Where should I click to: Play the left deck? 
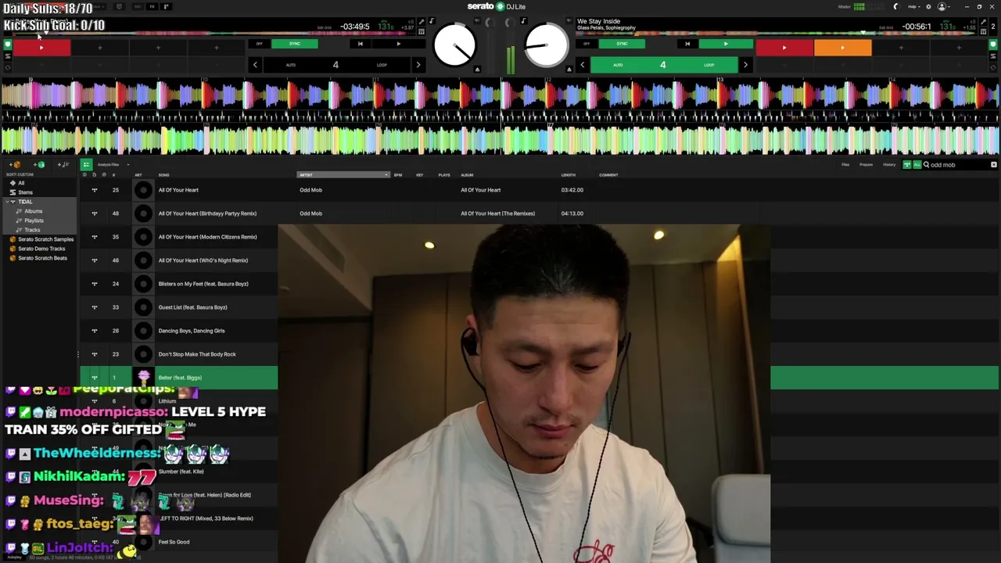tap(399, 44)
